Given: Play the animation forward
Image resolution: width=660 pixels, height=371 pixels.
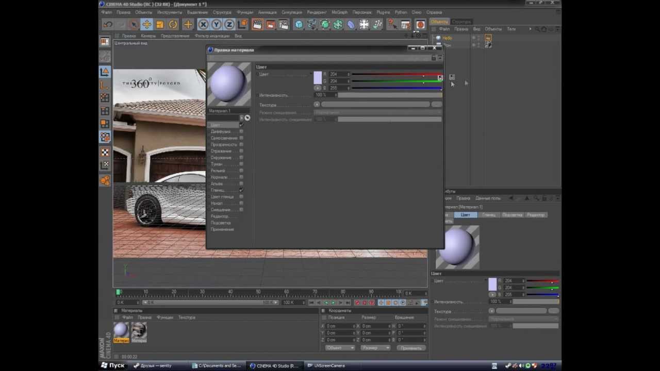Looking at the screenshot, I should (x=333, y=303).
